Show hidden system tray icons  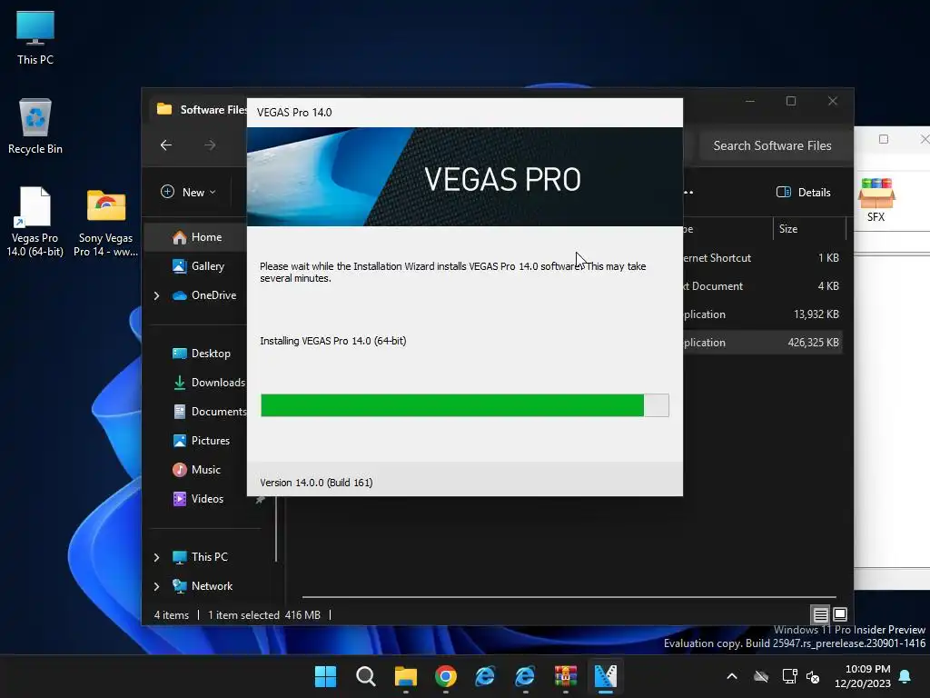click(x=732, y=676)
